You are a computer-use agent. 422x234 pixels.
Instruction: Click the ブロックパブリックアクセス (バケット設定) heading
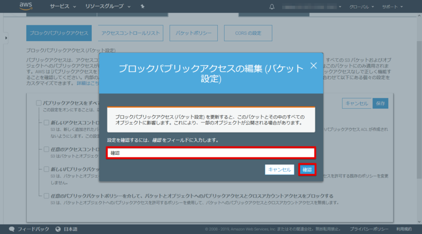(x=71, y=50)
